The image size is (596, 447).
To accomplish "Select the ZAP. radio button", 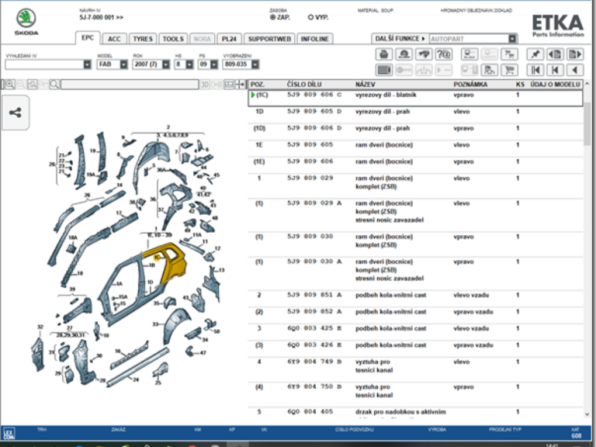I will click(272, 16).
